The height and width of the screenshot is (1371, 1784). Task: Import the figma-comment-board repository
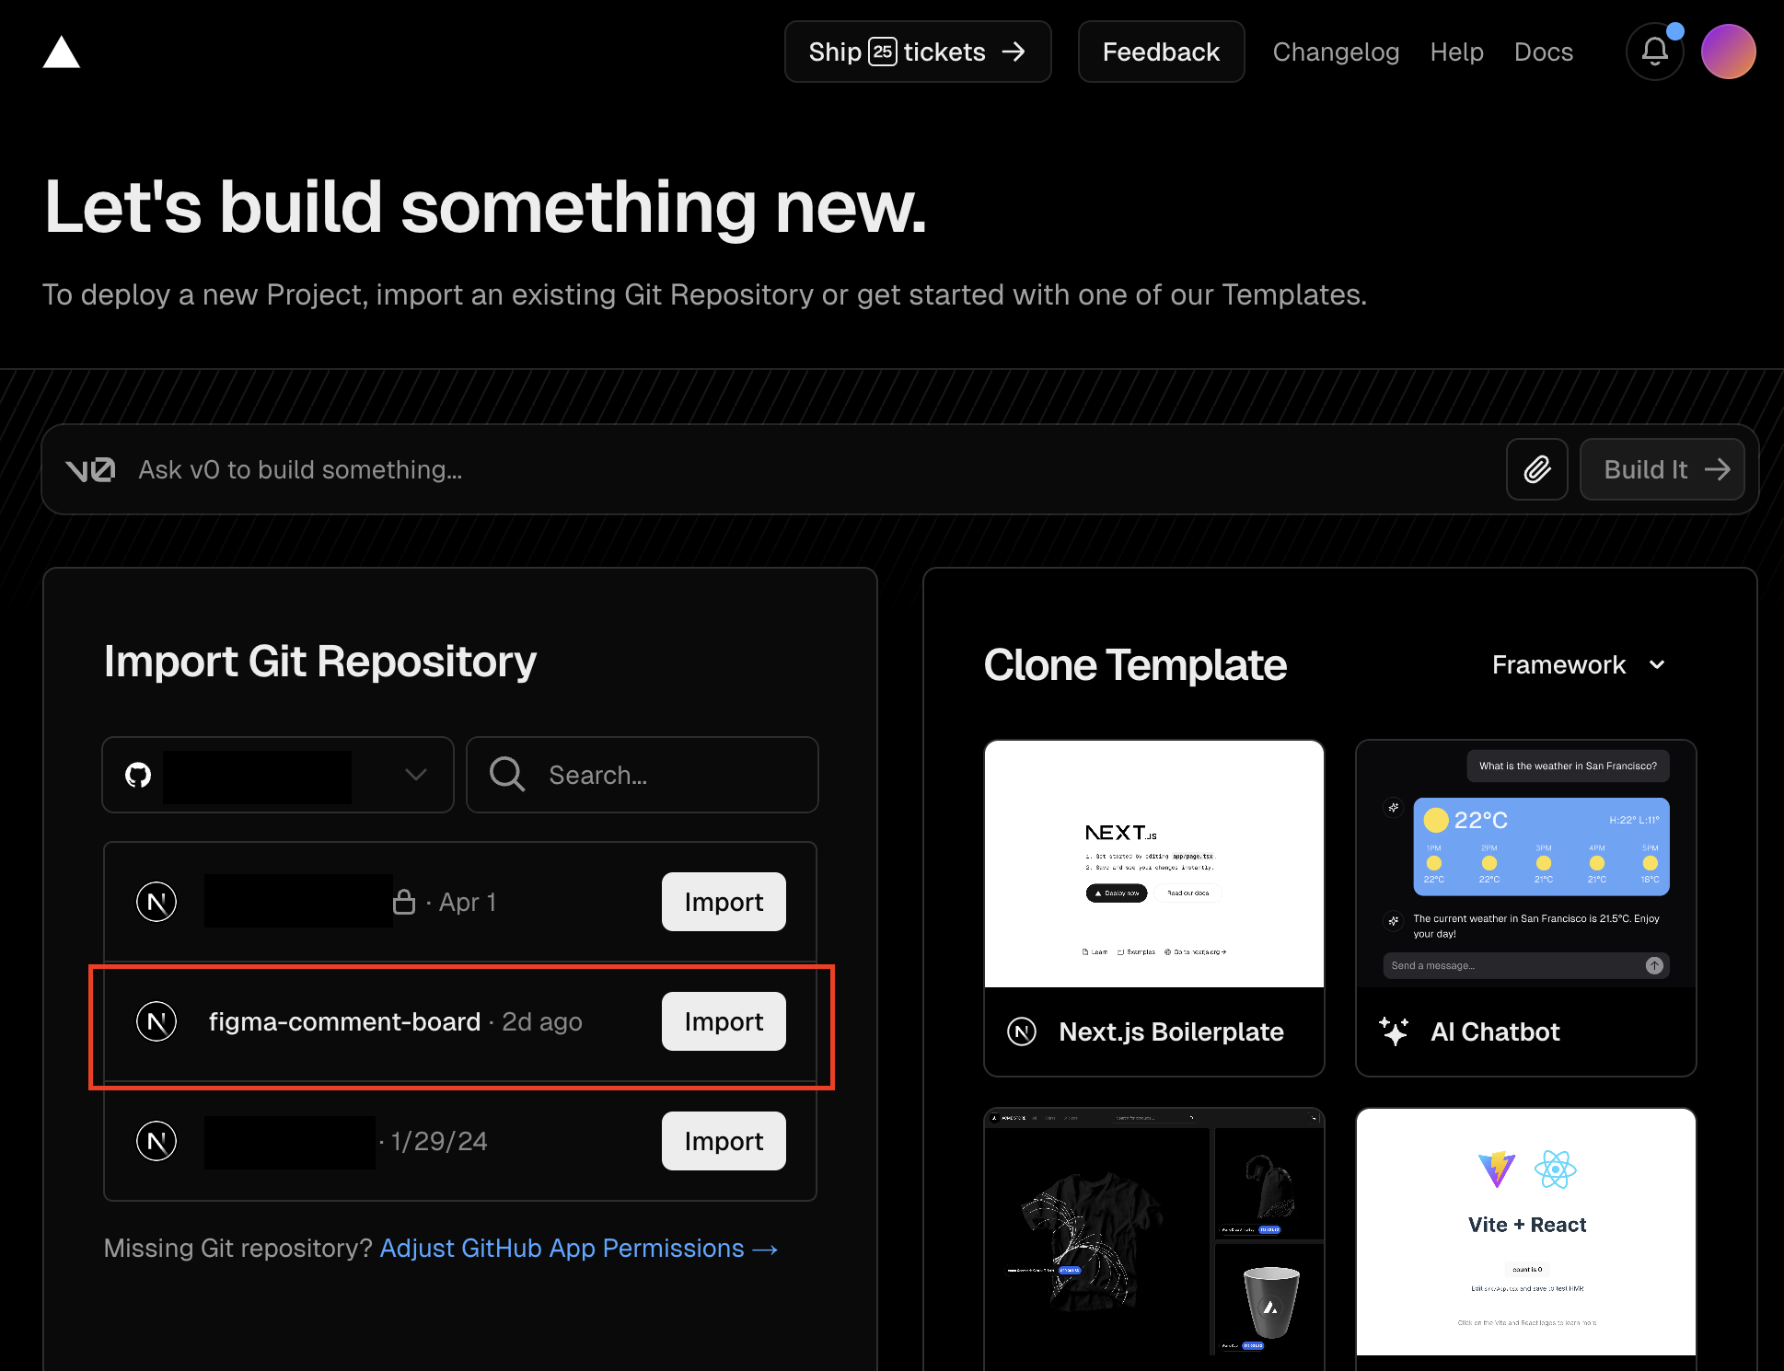pyautogui.click(x=724, y=1021)
